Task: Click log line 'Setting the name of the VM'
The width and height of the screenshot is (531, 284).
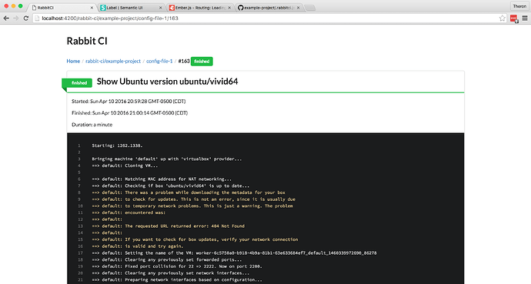Action: 234,253
